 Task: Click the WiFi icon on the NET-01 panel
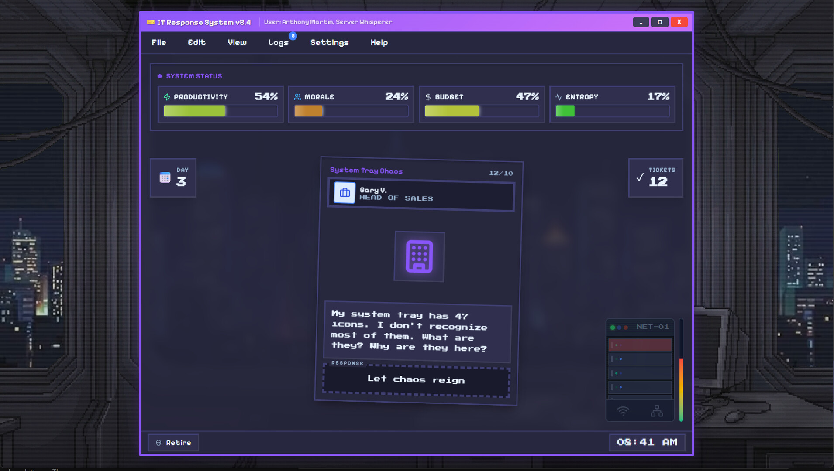[x=623, y=409]
